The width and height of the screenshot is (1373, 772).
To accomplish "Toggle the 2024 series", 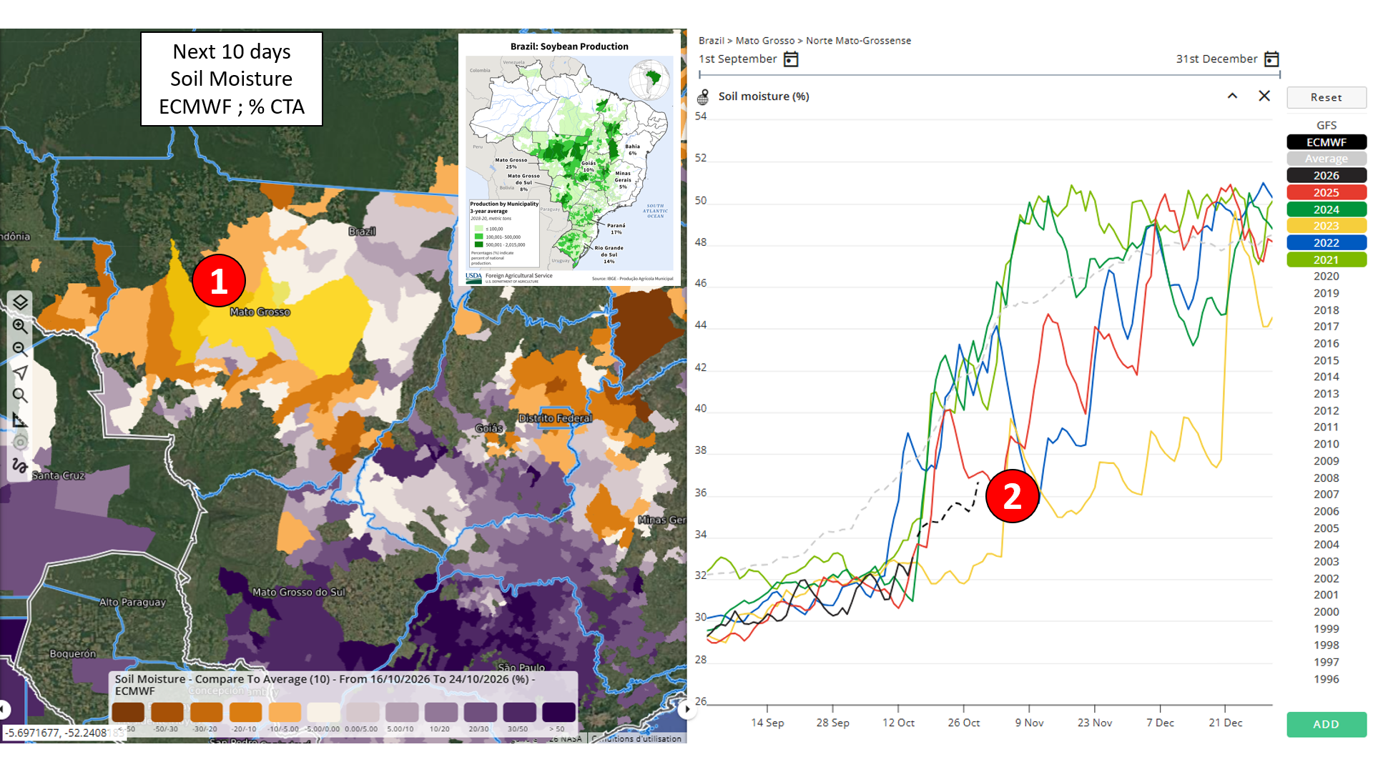I will pyautogui.click(x=1327, y=209).
